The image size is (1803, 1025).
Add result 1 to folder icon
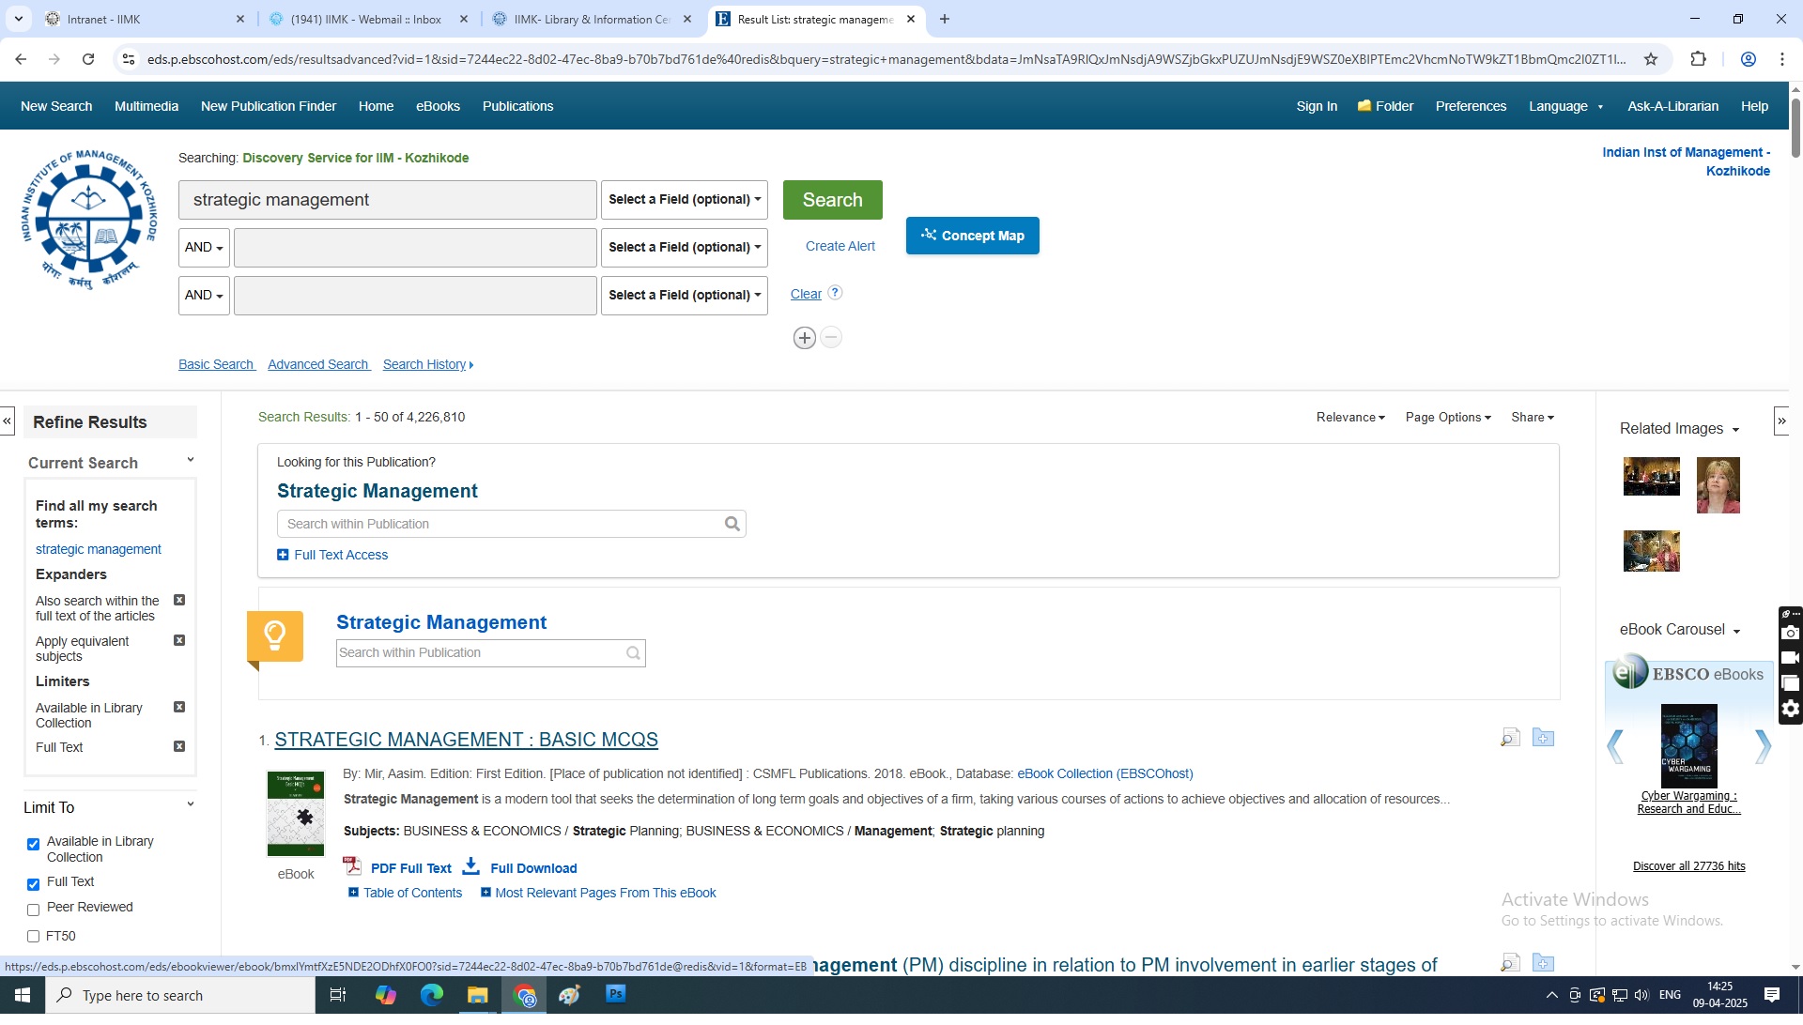1543,738
